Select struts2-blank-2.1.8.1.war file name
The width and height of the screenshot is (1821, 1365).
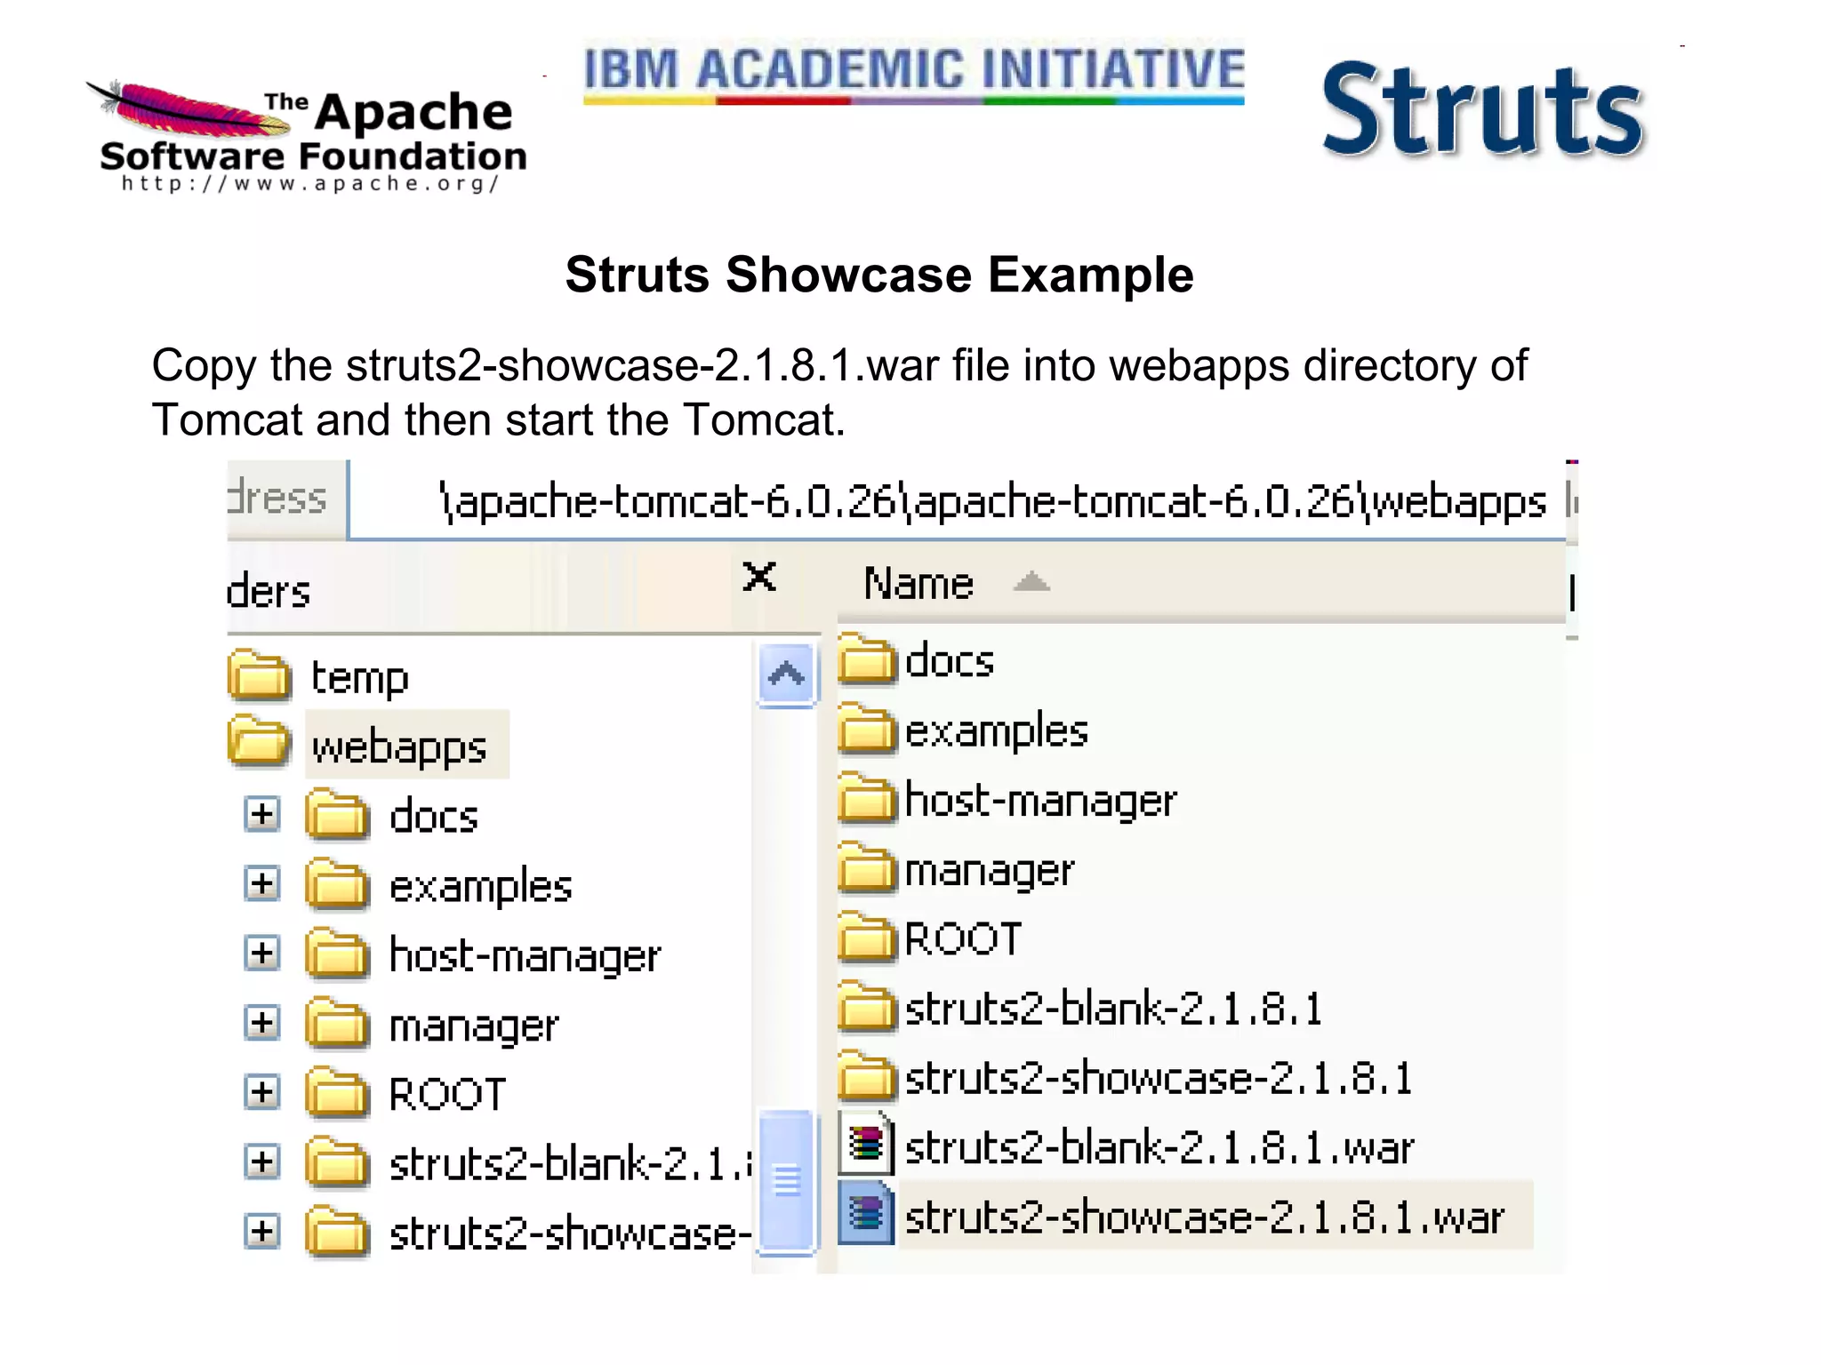pyautogui.click(x=1159, y=1146)
